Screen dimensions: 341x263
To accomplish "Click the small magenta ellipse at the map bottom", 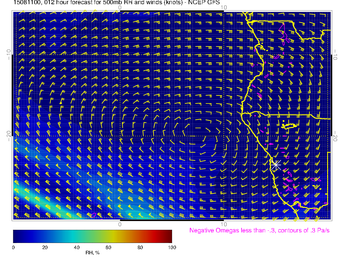I will tap(93, 215).
